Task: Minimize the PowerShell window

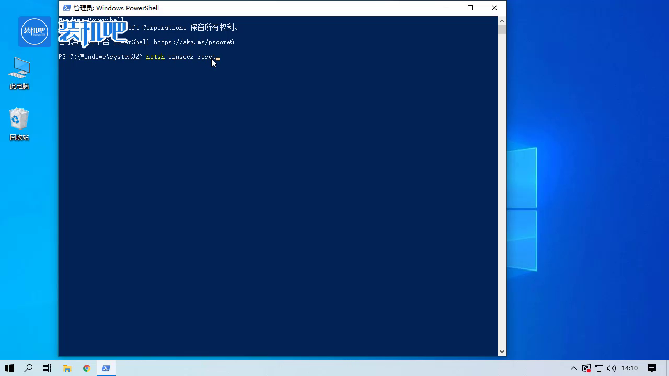Action: (446, 8)
